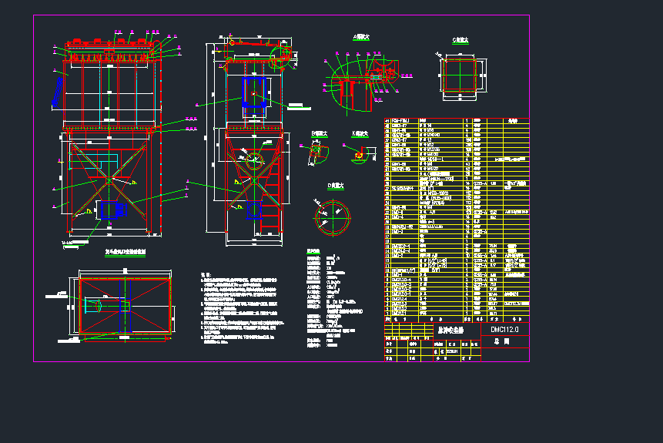Select the green circle in side-view hopper
Image resolution: width=663 pixels, height=443 pixels.
253,156
